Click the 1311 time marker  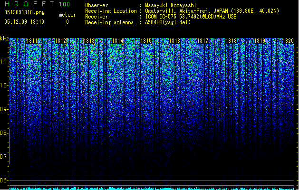(x=32, y=41)
